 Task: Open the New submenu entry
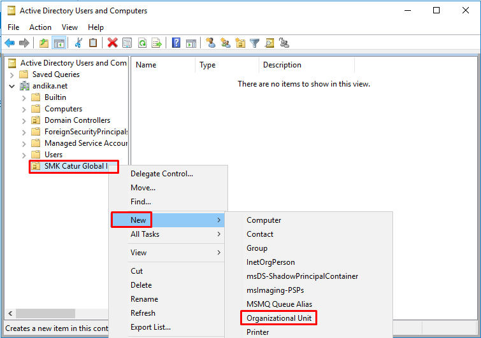[168, 220]
